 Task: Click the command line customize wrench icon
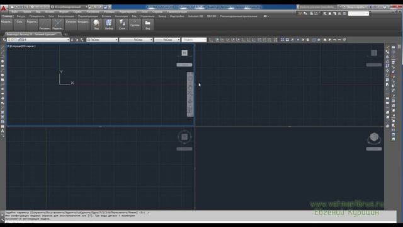pos(3,219)
